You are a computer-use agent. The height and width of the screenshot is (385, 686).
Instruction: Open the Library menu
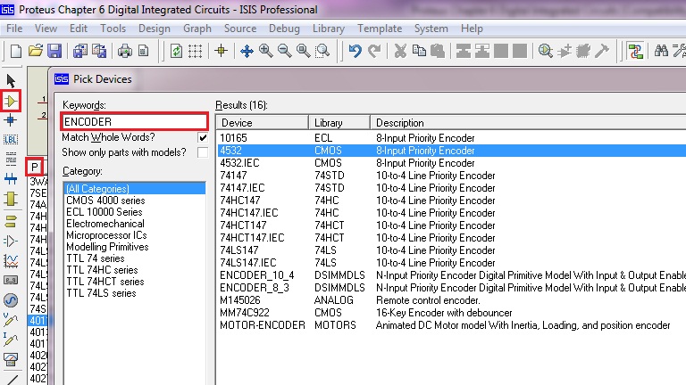328,29
